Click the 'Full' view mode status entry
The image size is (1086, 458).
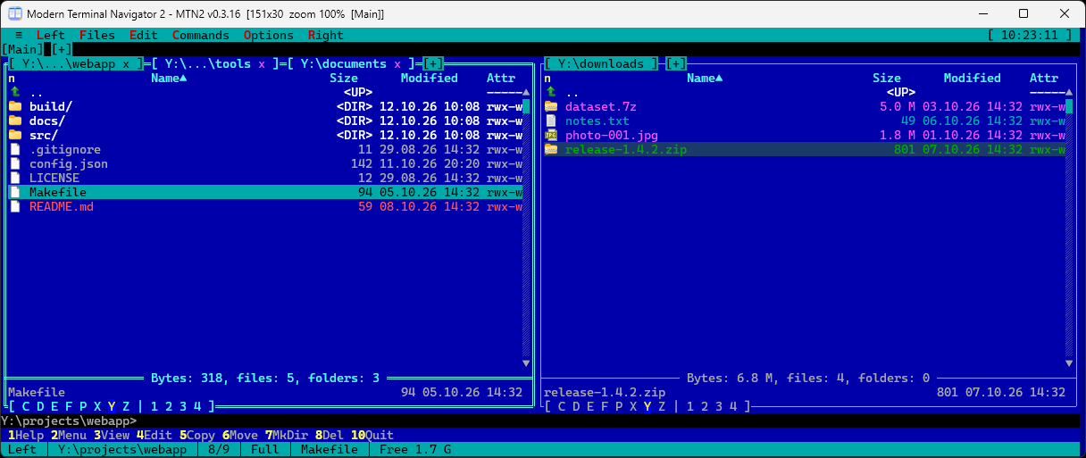pos(265,449)
